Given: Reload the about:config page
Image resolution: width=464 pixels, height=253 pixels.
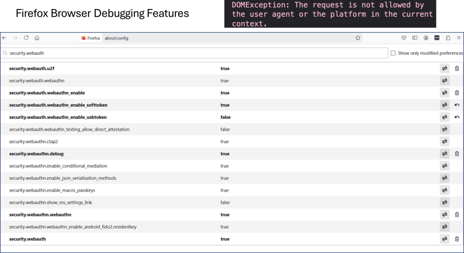Looking at the screenshot, I should pos(26,38).
